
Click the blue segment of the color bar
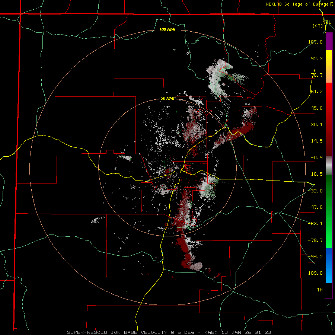point(329,265)
